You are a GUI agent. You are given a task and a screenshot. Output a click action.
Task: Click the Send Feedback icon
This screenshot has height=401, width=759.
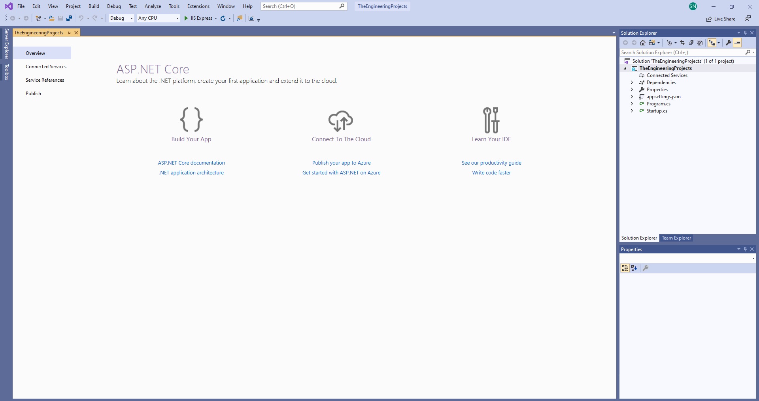(x=748, y=18)
